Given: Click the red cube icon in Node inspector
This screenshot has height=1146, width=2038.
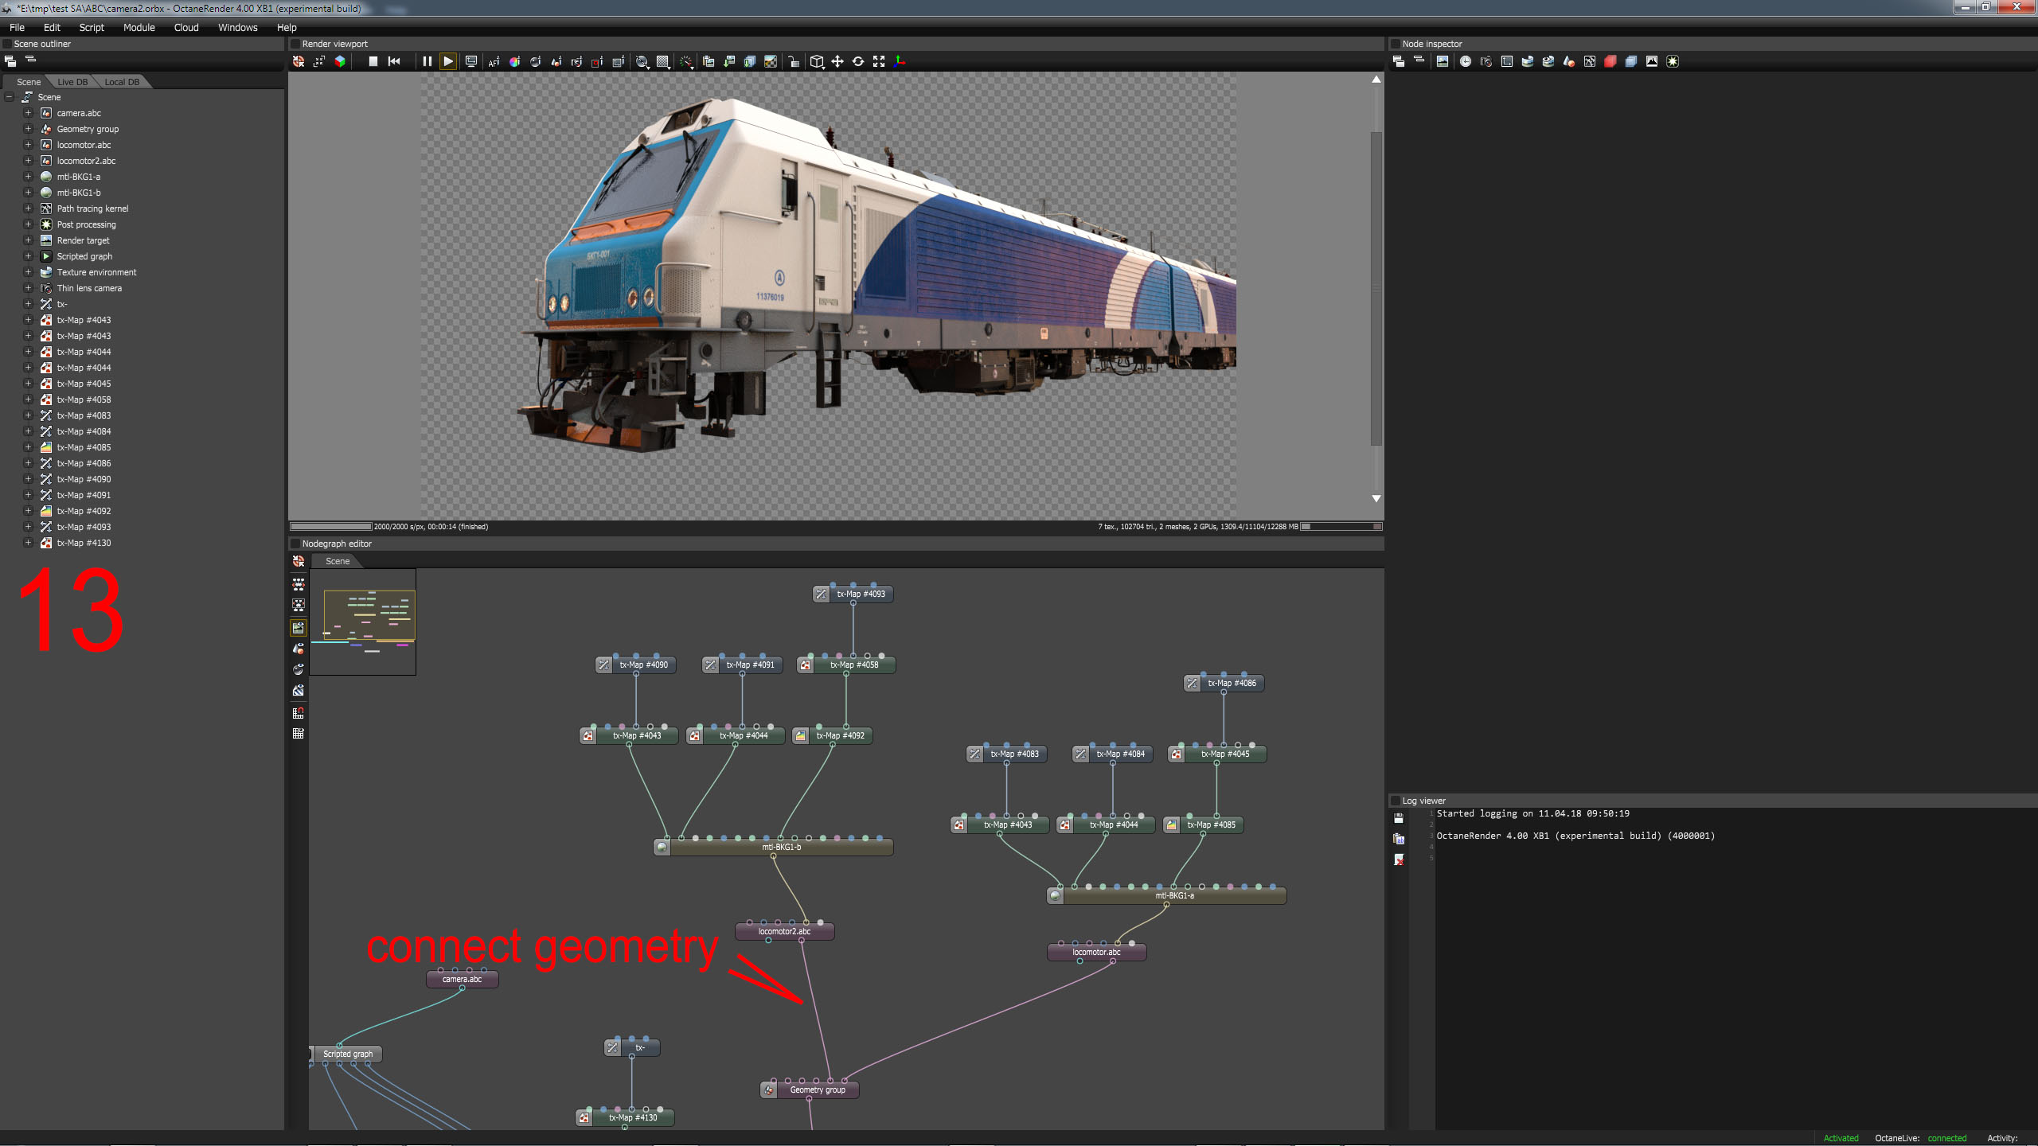Looking at the screenshot, I should pyautogui.click(x=1610, y=61).
